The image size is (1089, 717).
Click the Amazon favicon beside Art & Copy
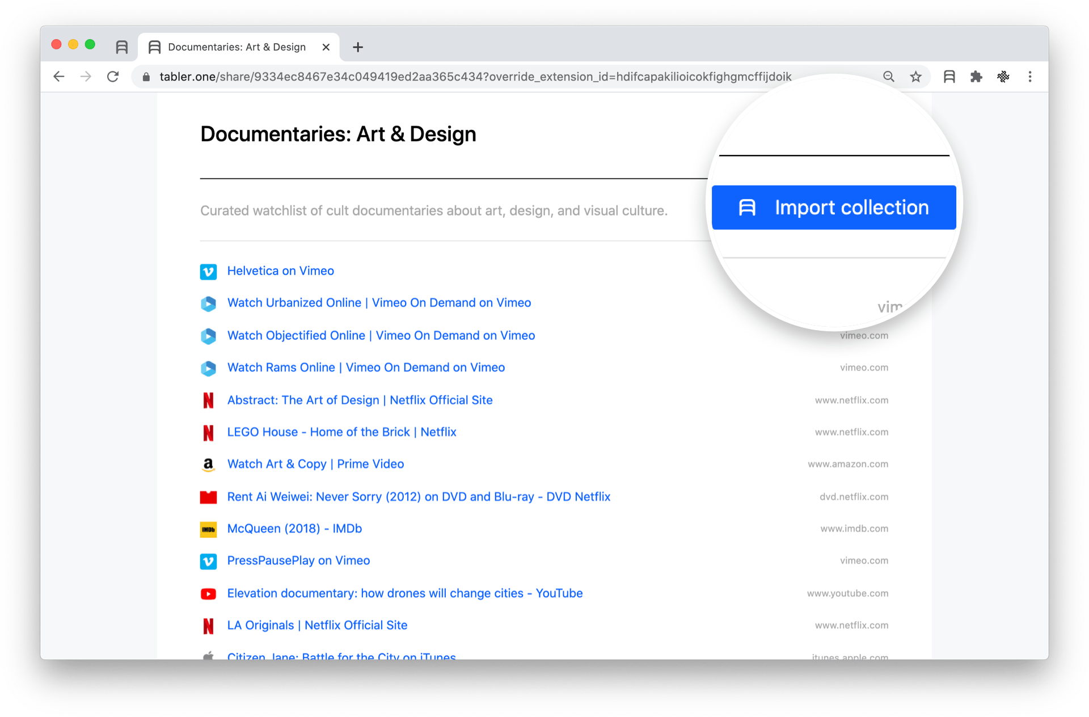click(208, 465)
